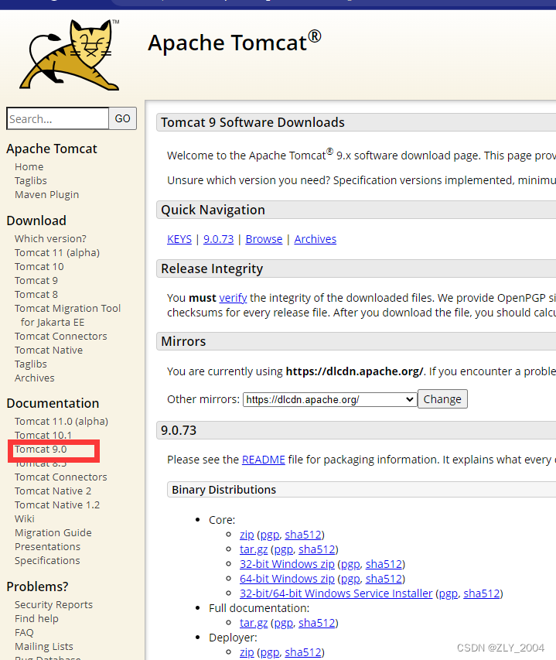Focus the Search input field
This screenshot has height=660, width=556.
coord(58,118)
